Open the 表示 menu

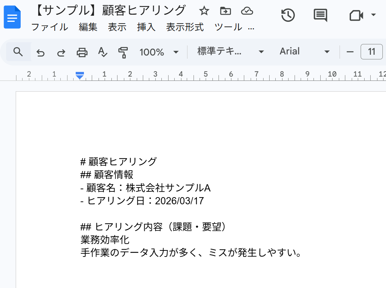[x=117, y=27]
